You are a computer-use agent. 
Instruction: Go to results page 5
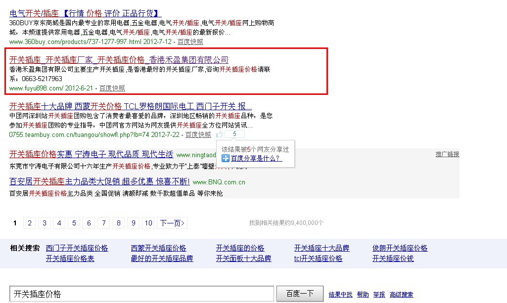click(x=74, y=223)
